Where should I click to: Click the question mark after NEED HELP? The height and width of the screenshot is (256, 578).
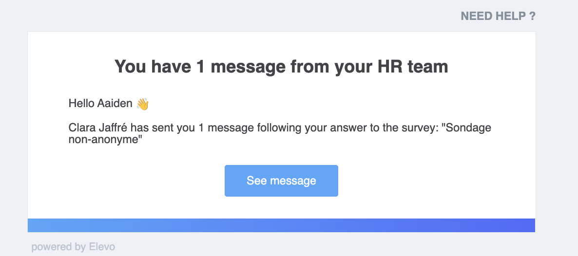pos(532,16)
